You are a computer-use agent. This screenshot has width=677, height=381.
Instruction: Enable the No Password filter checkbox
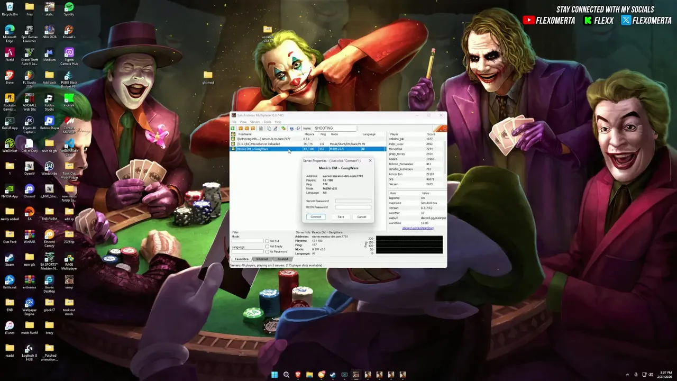[267, 252]
